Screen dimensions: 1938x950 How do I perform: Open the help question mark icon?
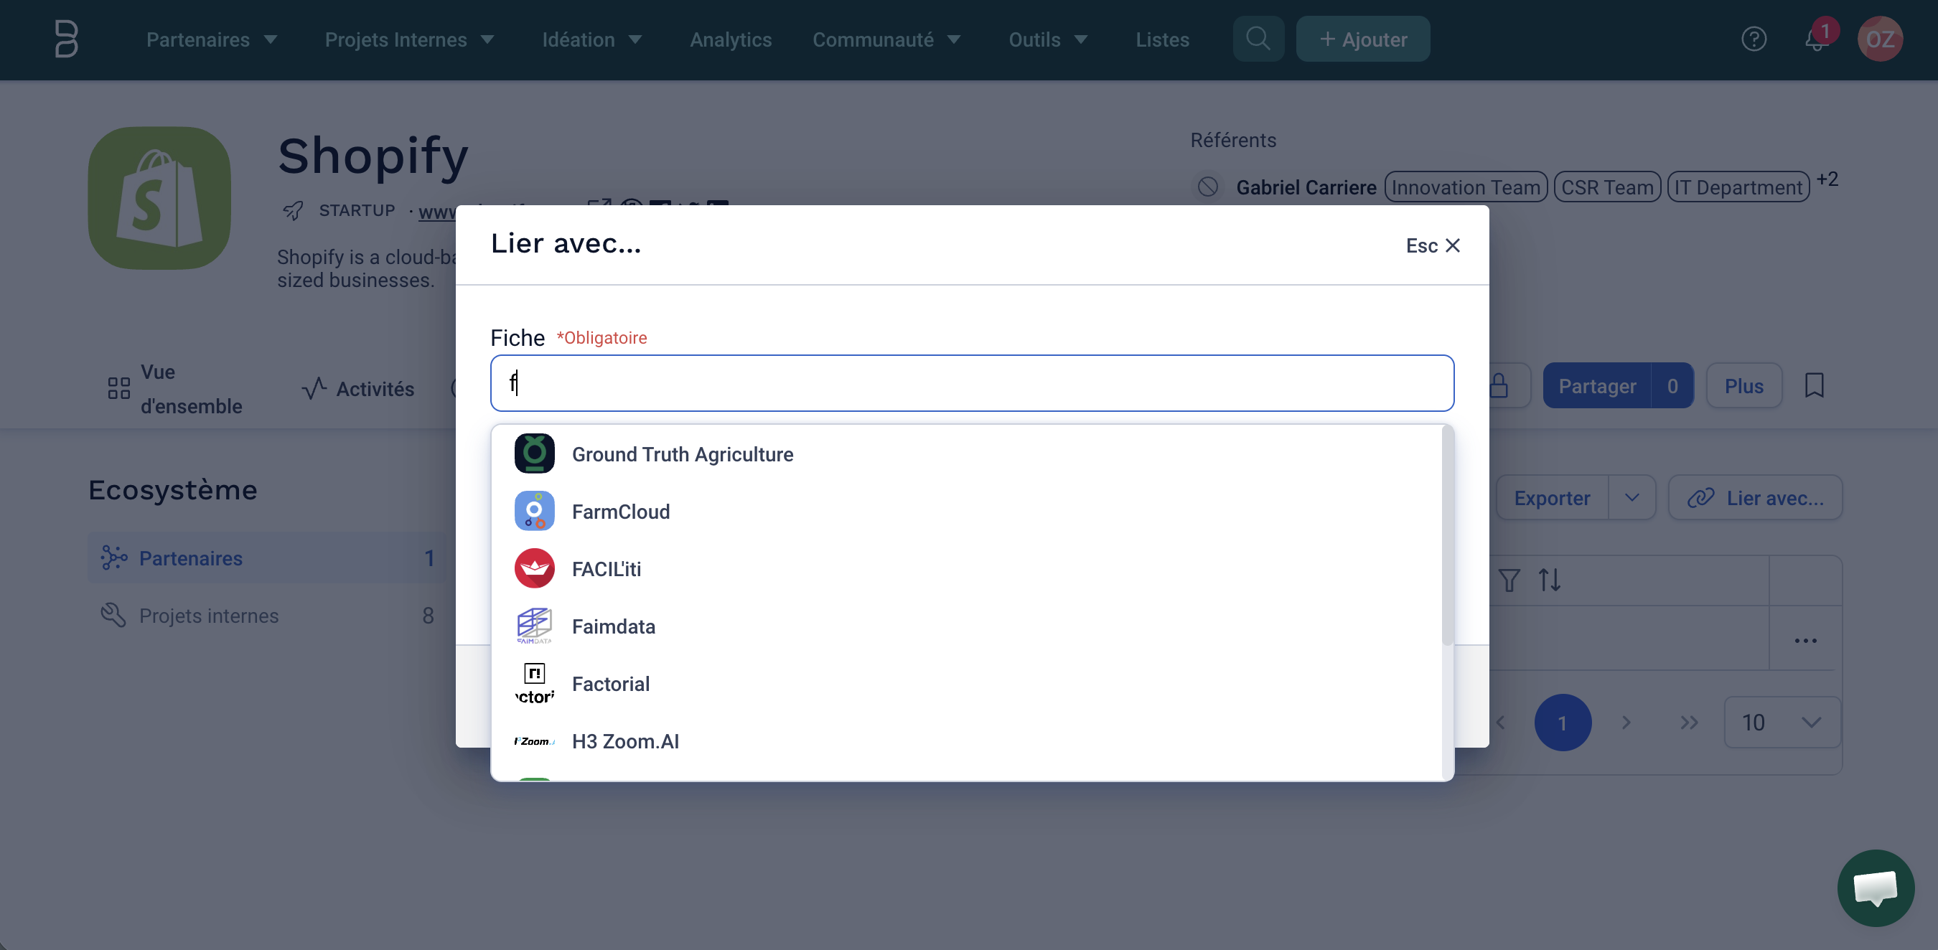pyautogui.click(x=1754, y=39)
